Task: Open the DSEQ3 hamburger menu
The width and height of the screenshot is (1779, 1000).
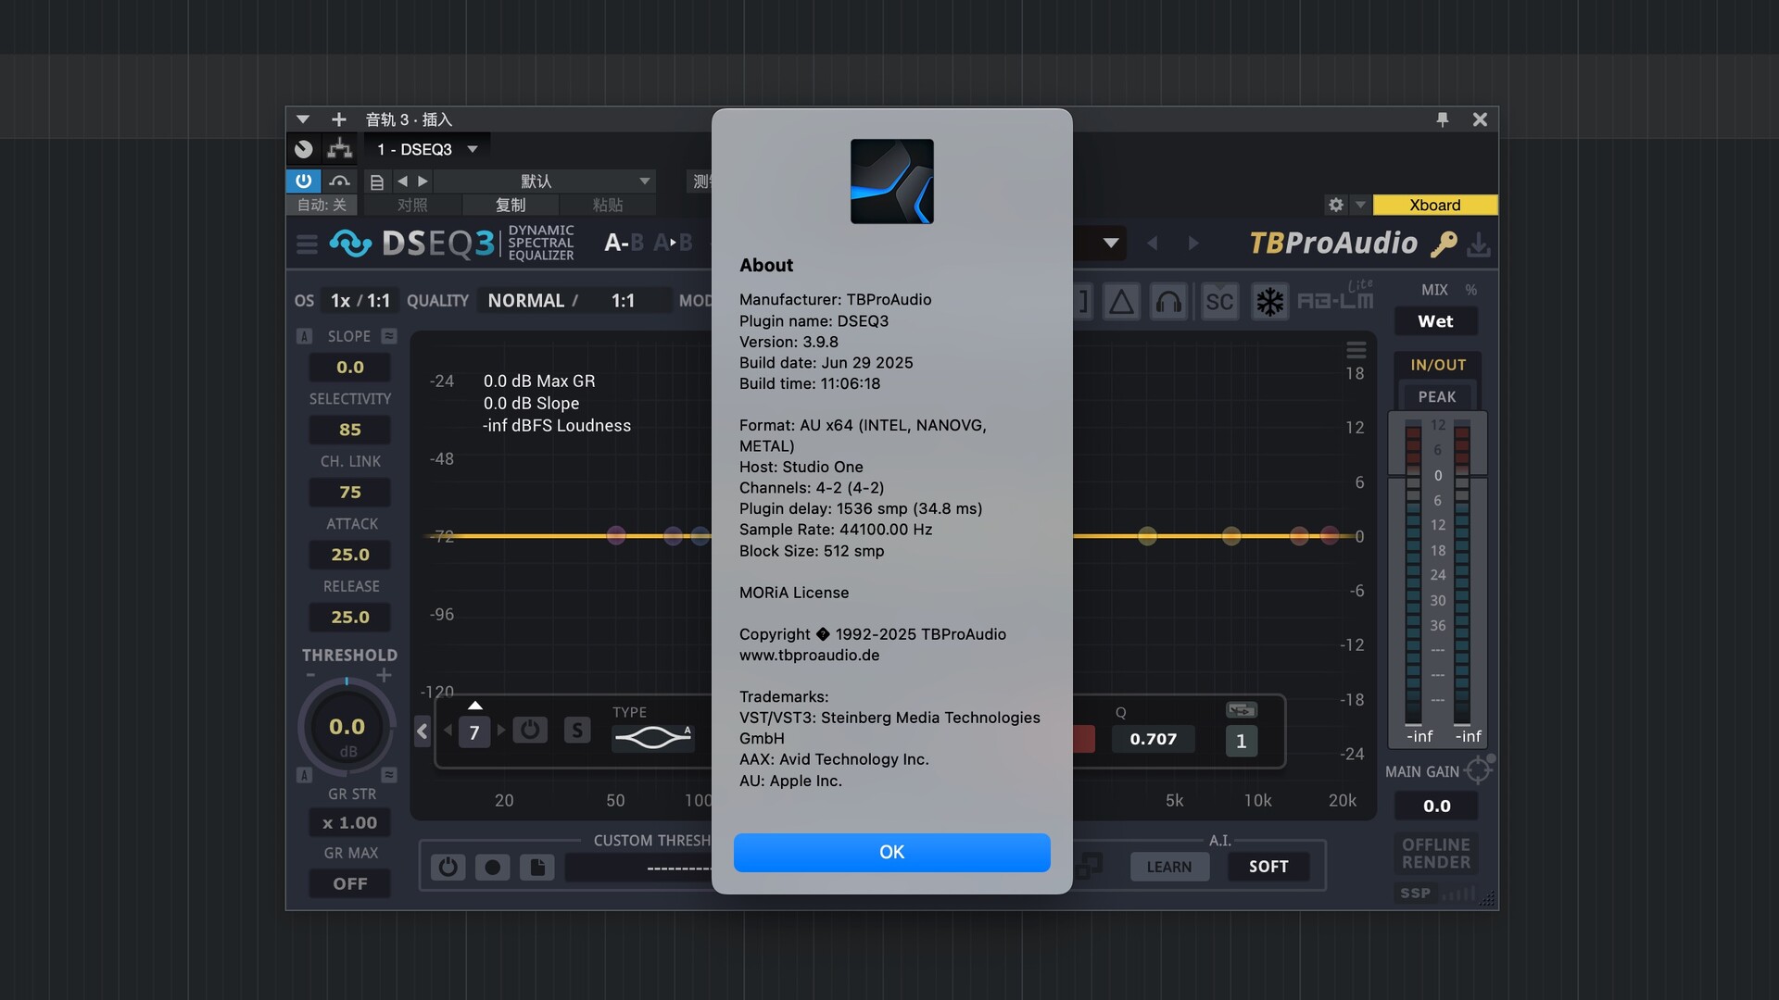Action: pos(307,244)
